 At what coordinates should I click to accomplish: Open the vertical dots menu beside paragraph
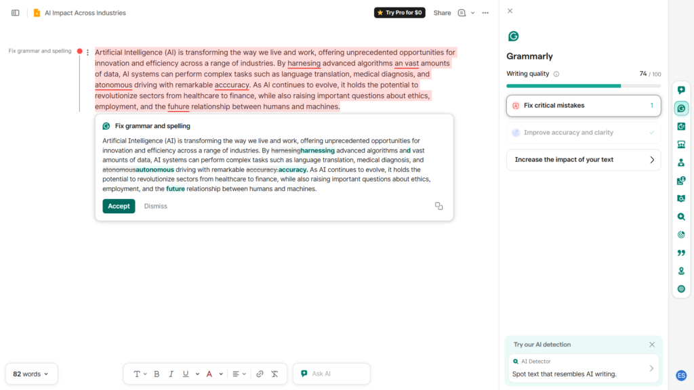click(87, 52)
